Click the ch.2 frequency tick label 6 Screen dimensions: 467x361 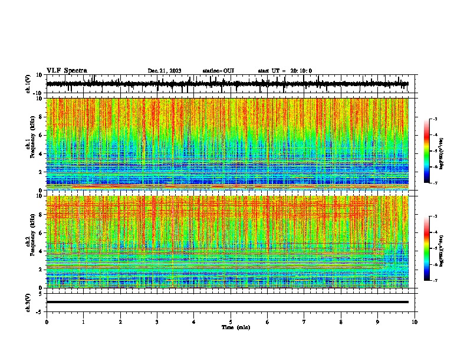(x=41, y=232)
